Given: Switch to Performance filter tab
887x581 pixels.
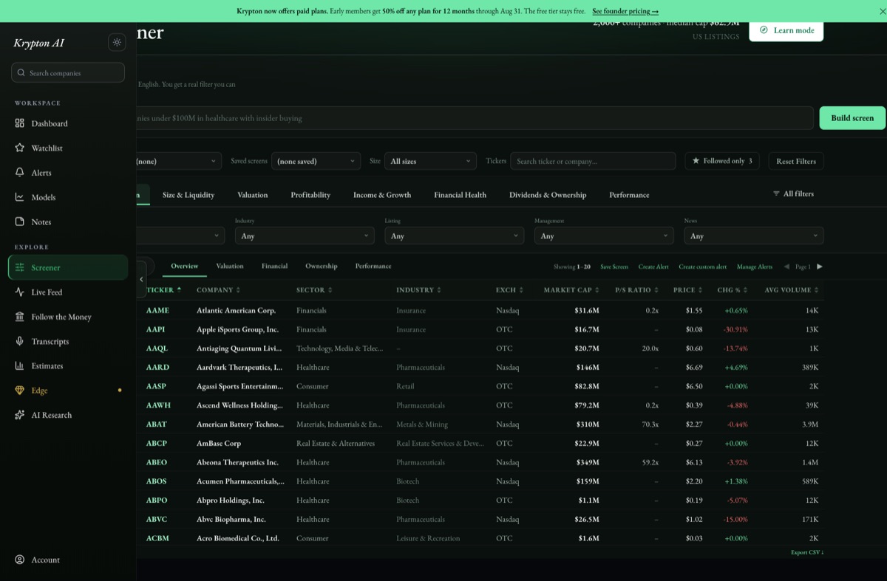Looking at the screenshot, I should coord(629,195).
